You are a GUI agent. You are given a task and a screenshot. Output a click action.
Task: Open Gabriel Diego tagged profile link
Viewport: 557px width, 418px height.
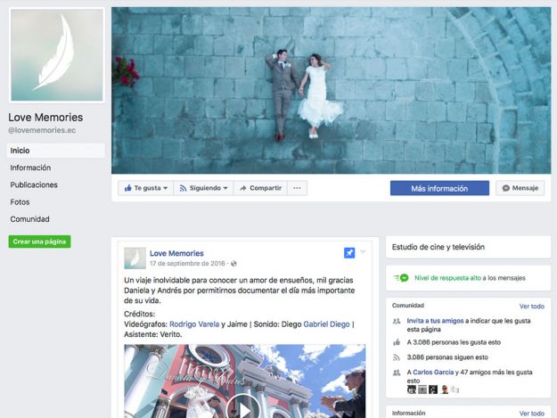pos(326,324)
